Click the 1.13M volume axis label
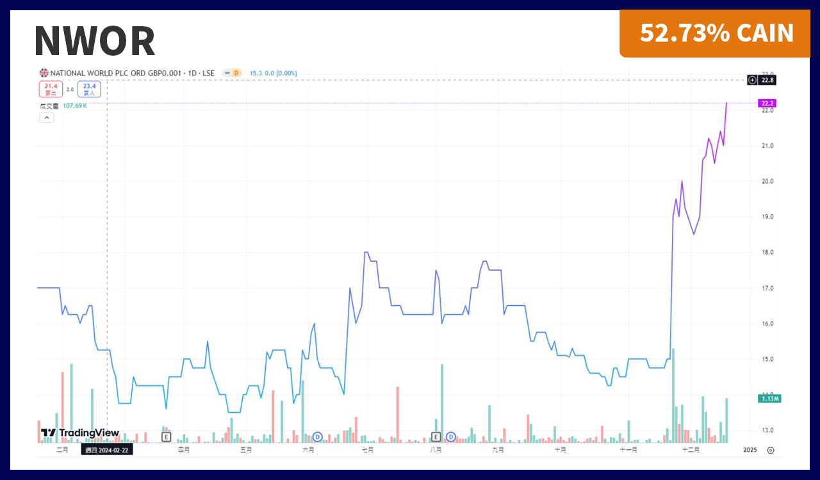 (769, 399)
